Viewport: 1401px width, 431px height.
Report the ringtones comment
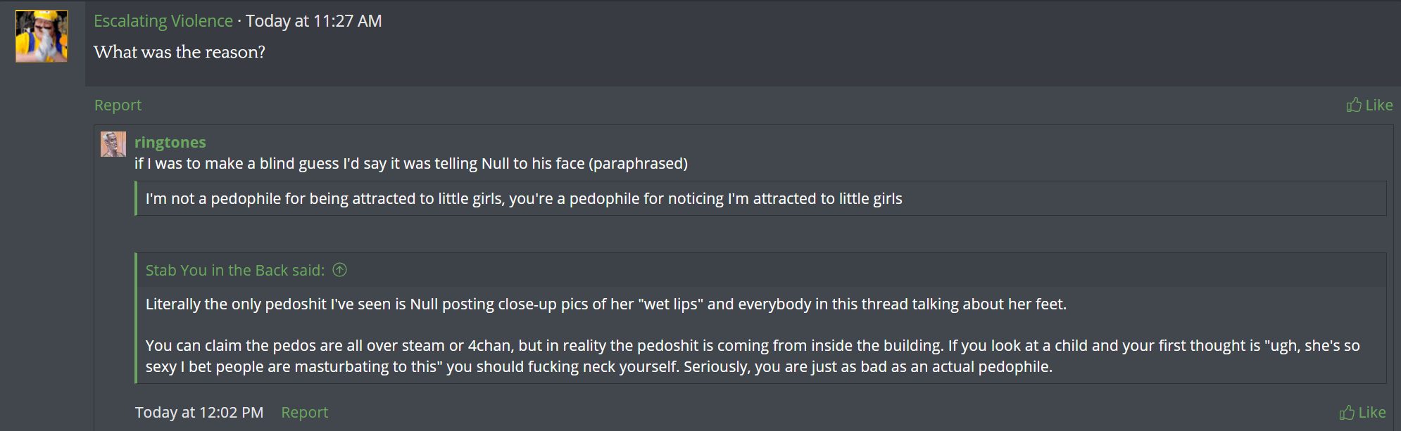click(304, 412)
